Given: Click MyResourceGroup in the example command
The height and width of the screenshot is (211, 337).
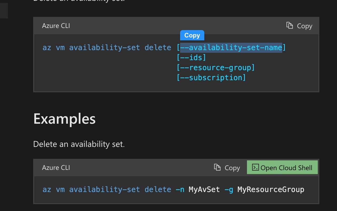Looking at the screenshot, I should click(x=271, y=190).
